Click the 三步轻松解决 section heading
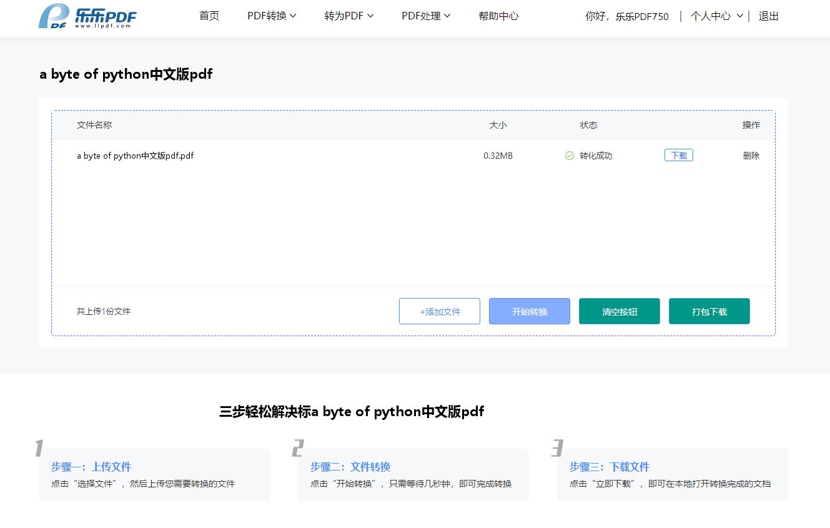 352,411
